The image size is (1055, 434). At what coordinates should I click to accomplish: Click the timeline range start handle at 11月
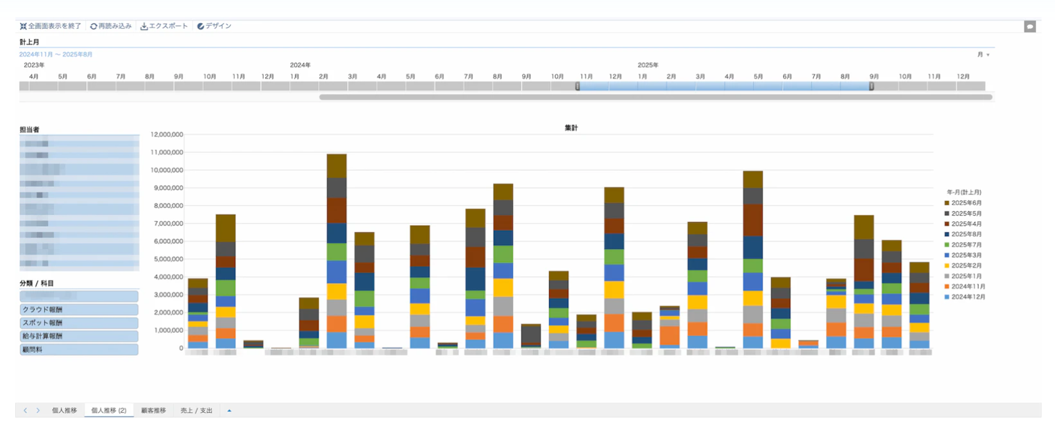[577, 86]
